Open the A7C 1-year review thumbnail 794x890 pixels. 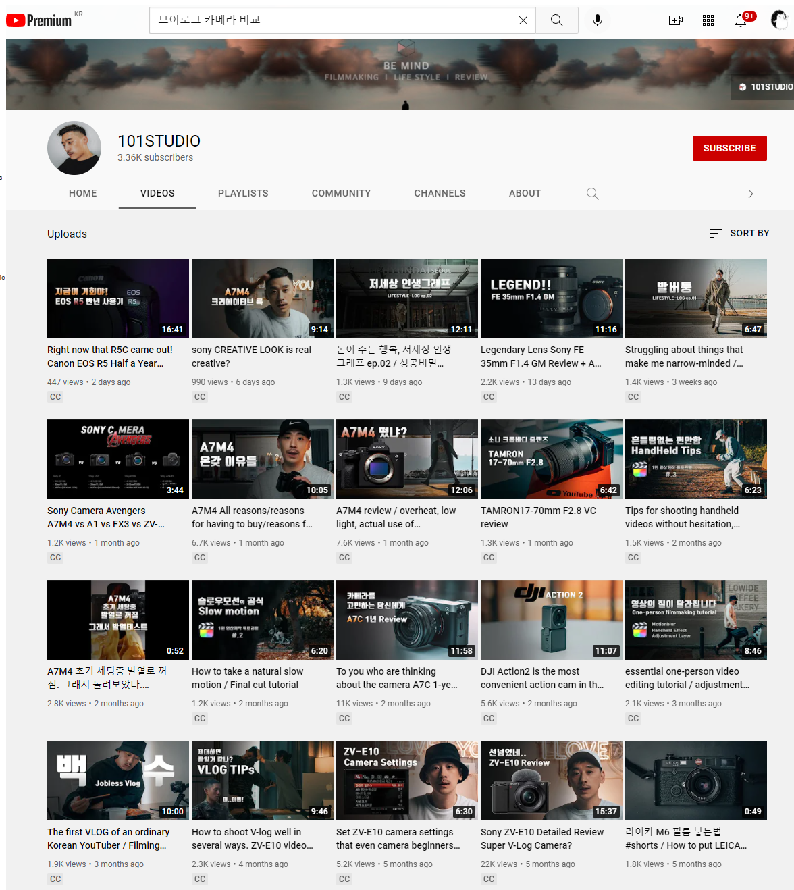(x=407, y=620)
